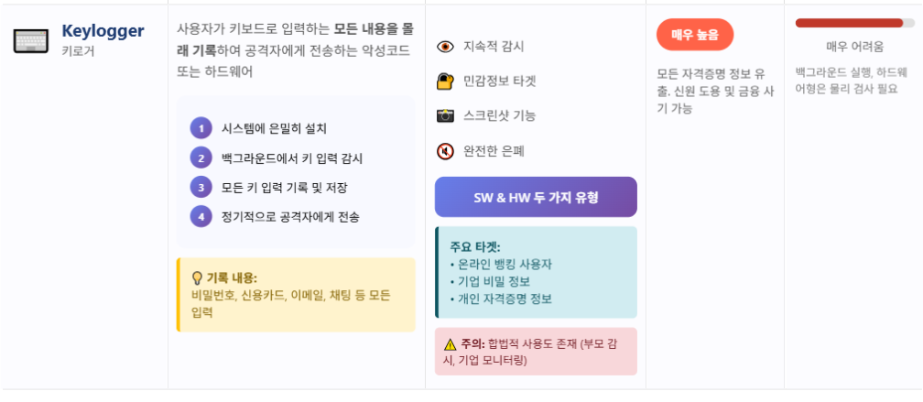Click the Keylogger title text

[x=103, y=31]
